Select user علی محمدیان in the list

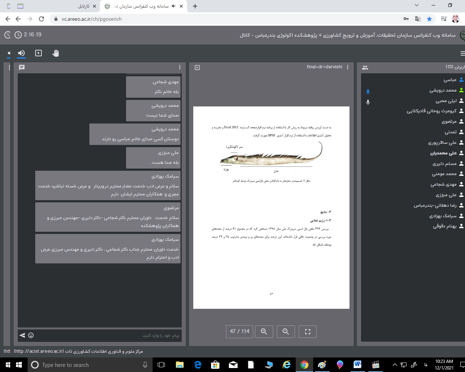pos(443,153)
